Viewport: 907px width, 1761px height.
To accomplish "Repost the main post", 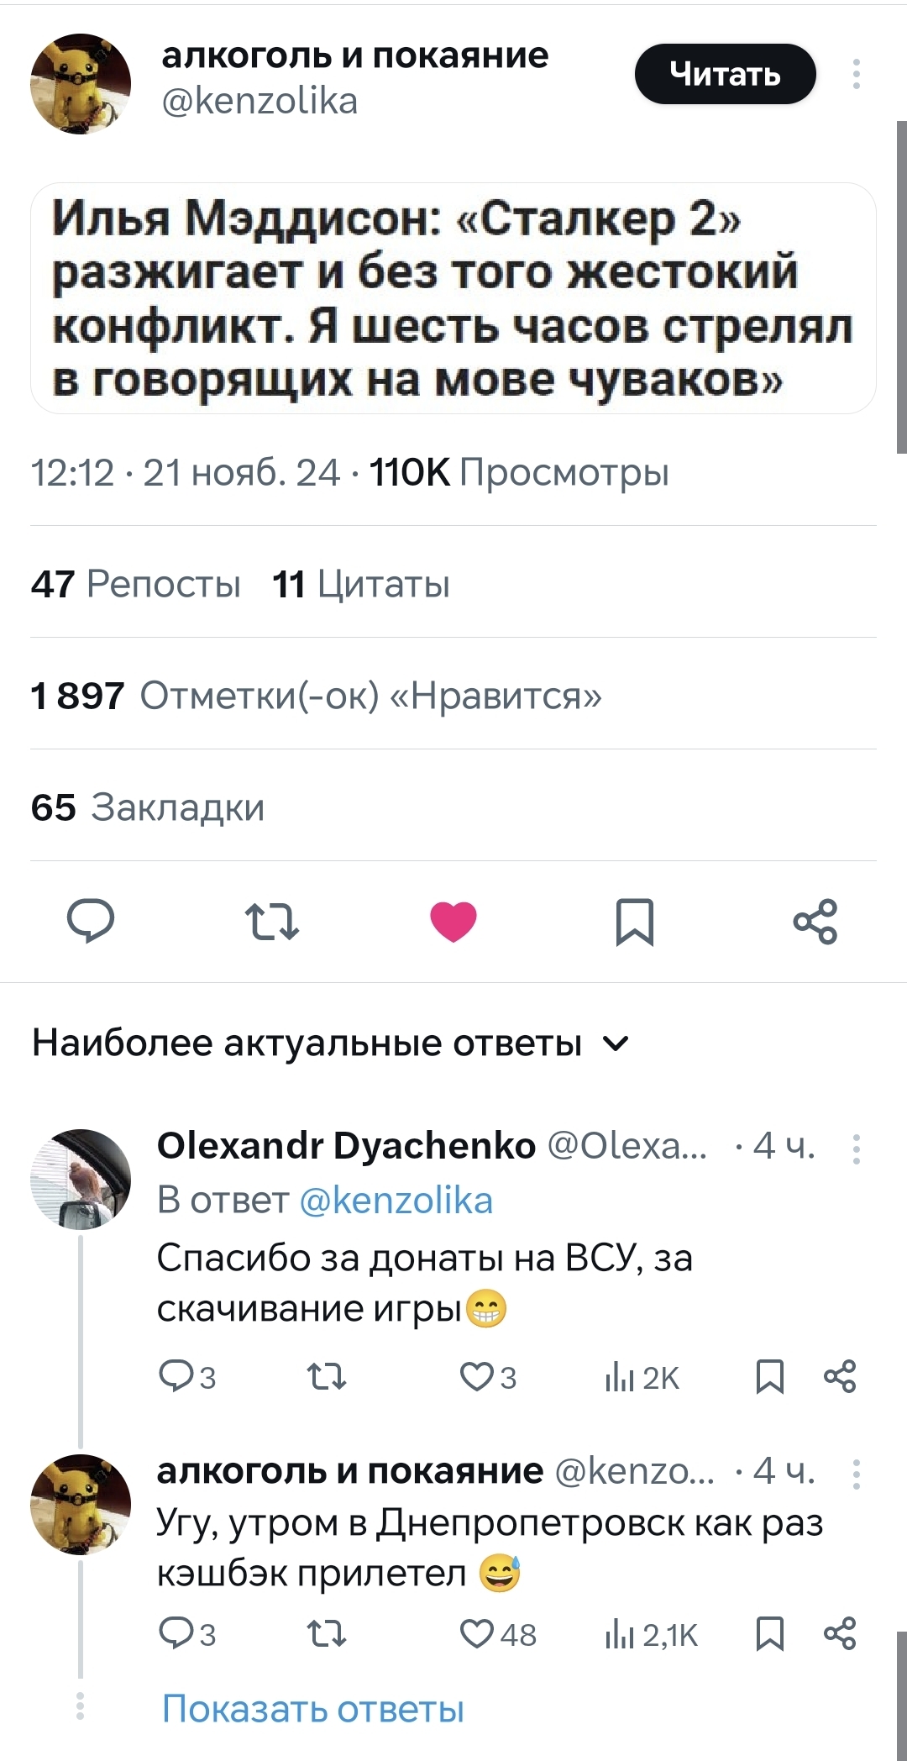I will coord(271,921).
